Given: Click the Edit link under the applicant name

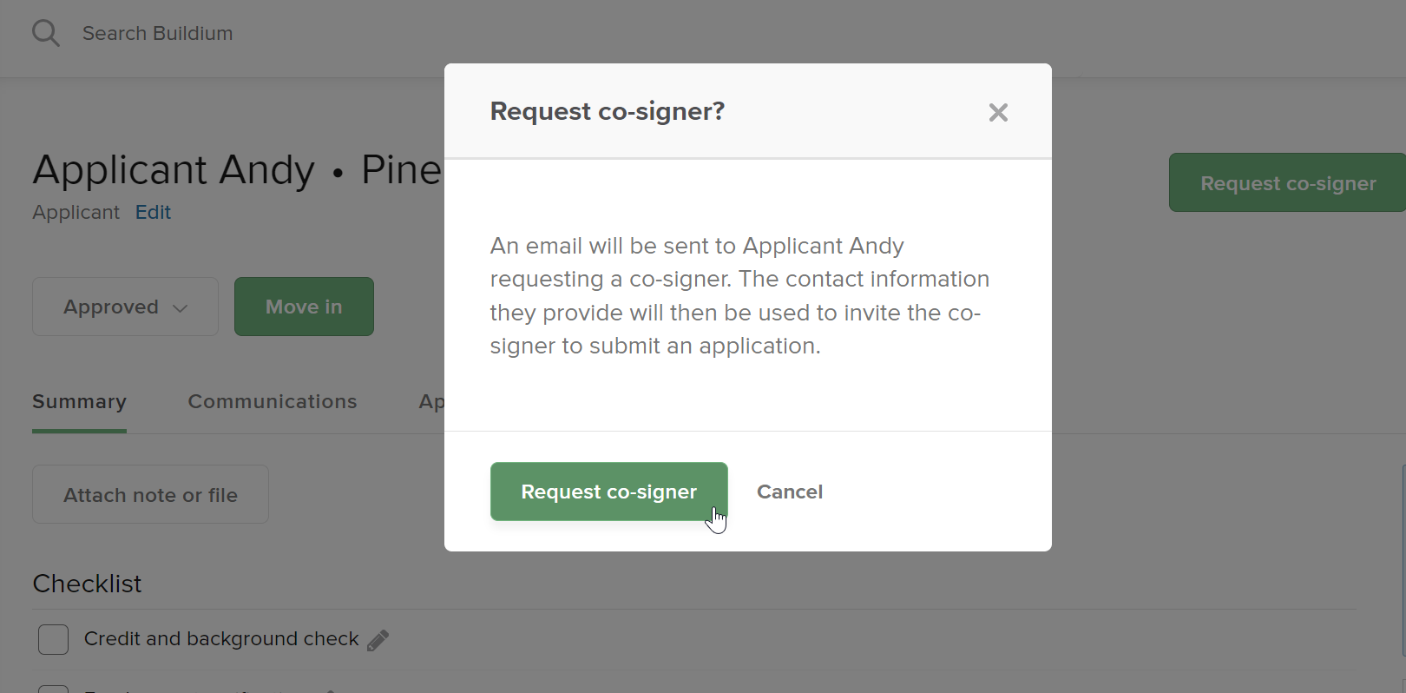Looking at the screenshot, I should (x=152, y=211).
